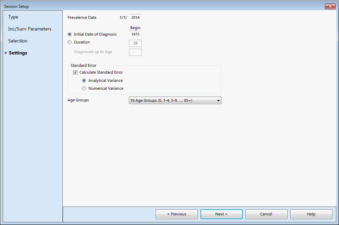Close the Session Setup window
The image size is (339, 225).
[x=330, y=7]
